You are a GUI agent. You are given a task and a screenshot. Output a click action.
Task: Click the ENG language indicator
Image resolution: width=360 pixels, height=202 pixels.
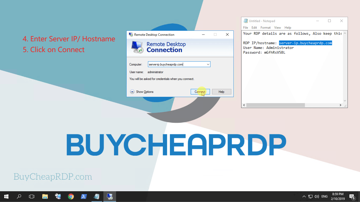tap(325, 196)
